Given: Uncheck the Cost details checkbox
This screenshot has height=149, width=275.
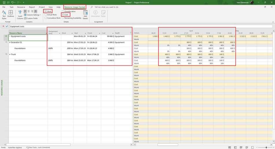Looking at the screenshot, I should [63, 15].
